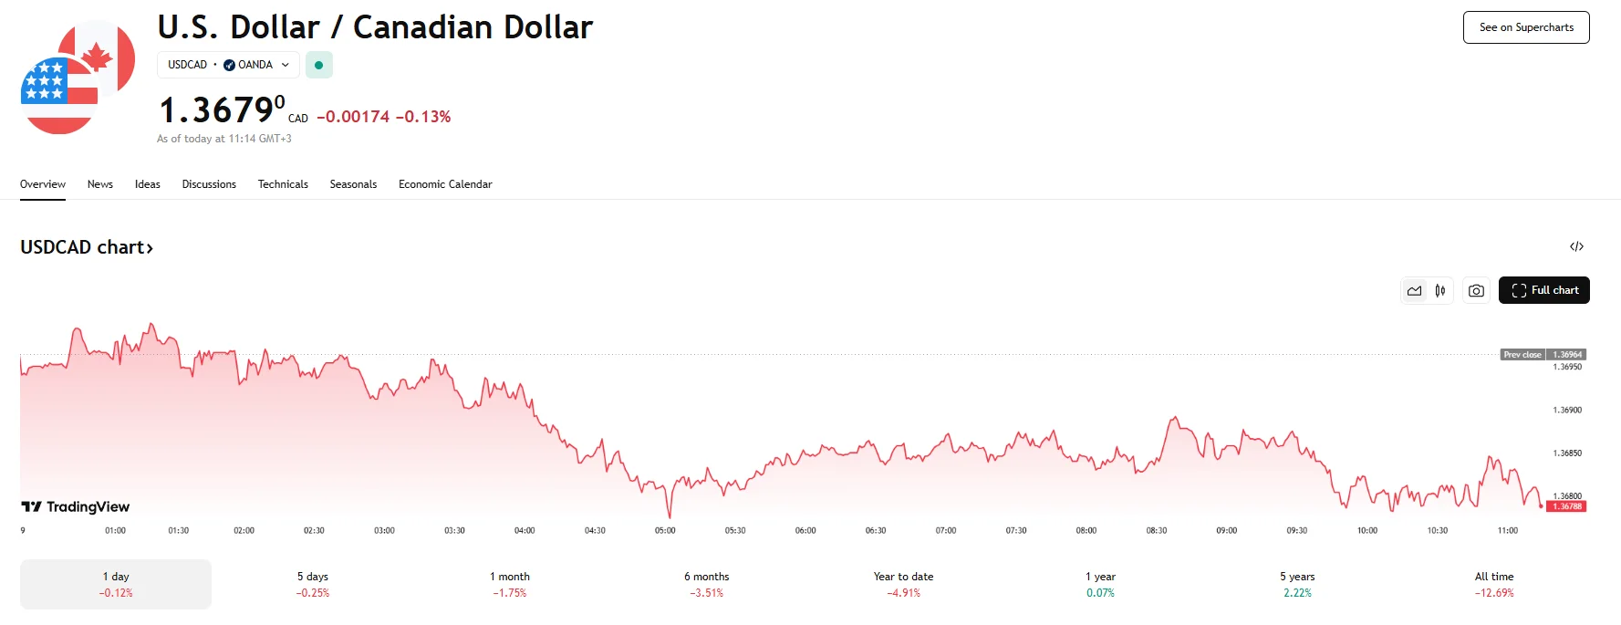Switch to the candlestick chart view
1621x625 pixels.
click(x=1440, y=291)
